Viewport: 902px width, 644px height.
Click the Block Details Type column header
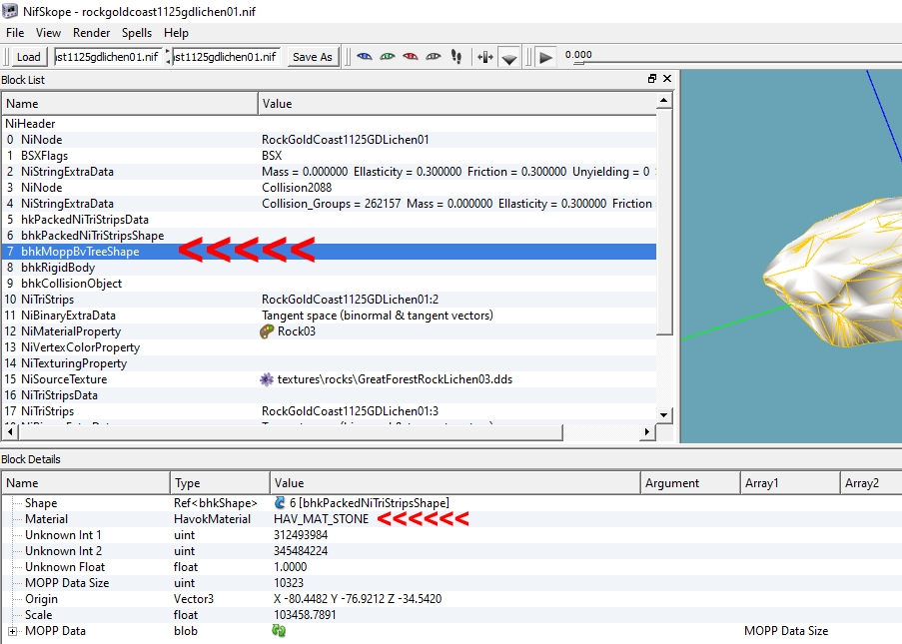220,483
